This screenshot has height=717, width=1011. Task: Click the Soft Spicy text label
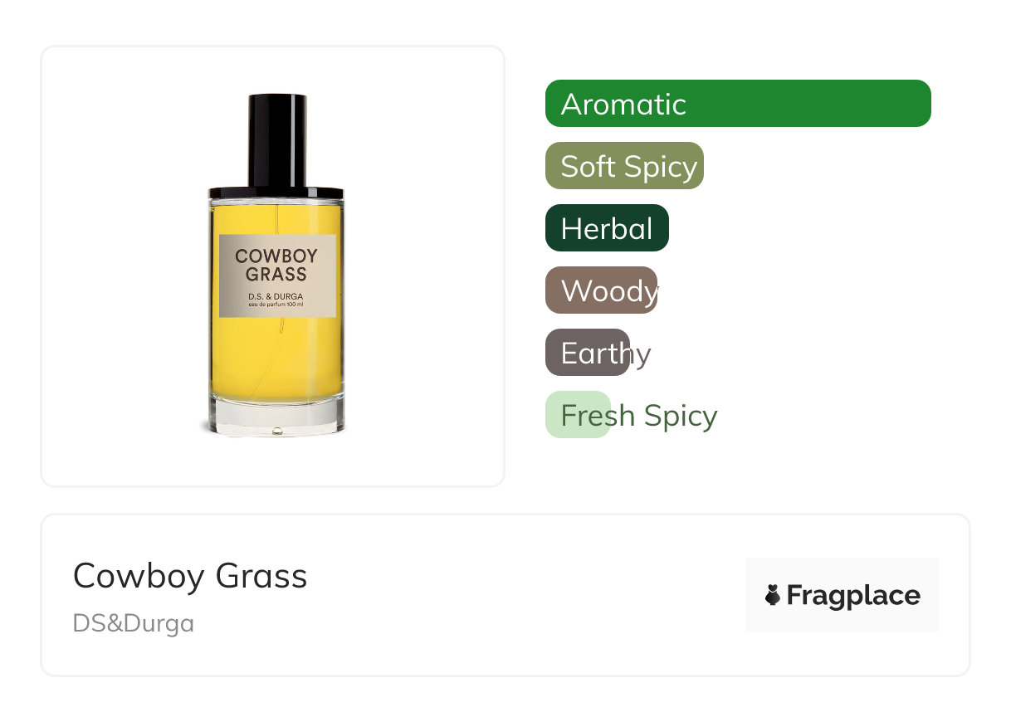[629, 167]
